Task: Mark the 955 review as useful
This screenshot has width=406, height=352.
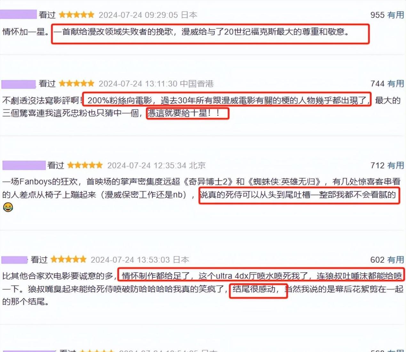Action: [396, 15]
